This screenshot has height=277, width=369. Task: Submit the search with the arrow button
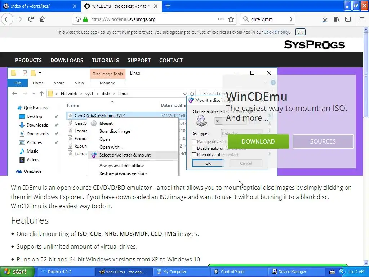pos(290,19)
